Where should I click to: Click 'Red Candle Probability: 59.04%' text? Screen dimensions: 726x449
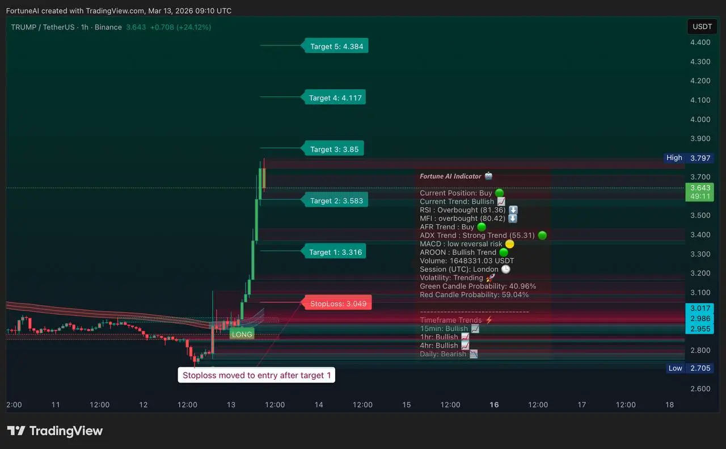pos(474,295)
